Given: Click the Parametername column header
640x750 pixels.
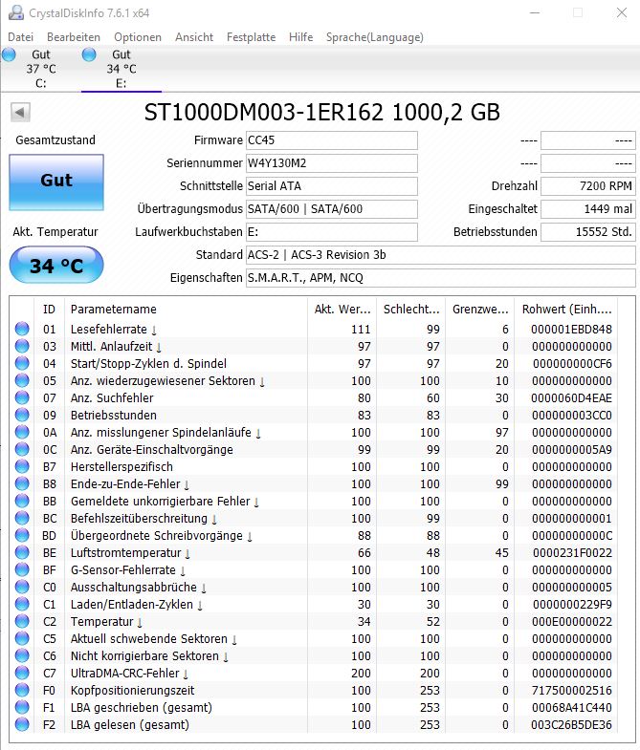Looking at the screenshot, I should [x=186, y=310].
